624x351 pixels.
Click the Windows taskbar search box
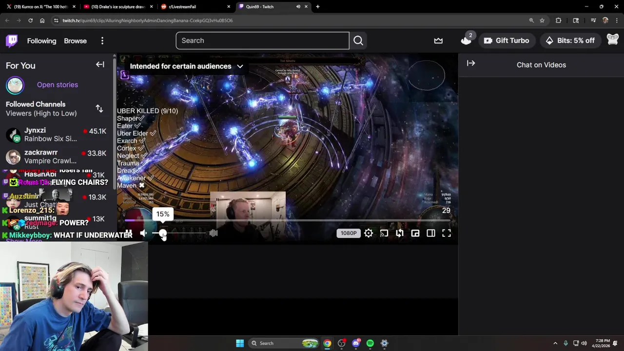(x=283, y=343)
